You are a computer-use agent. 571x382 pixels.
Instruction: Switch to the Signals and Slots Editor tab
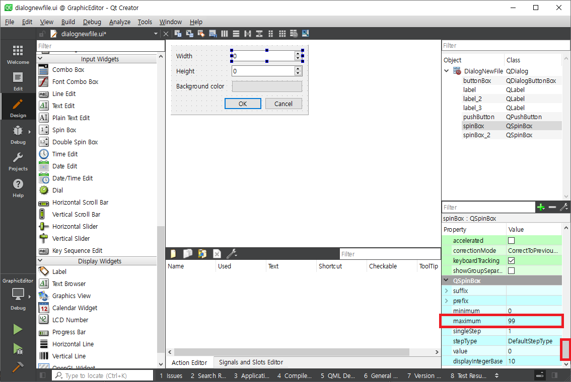(x=251, y=362)
